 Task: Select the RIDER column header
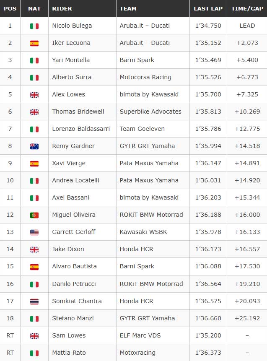(x=62, y=8)
